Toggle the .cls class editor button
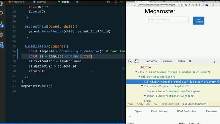The width and height of the screenshot is (220, 124). click(191, 123)
